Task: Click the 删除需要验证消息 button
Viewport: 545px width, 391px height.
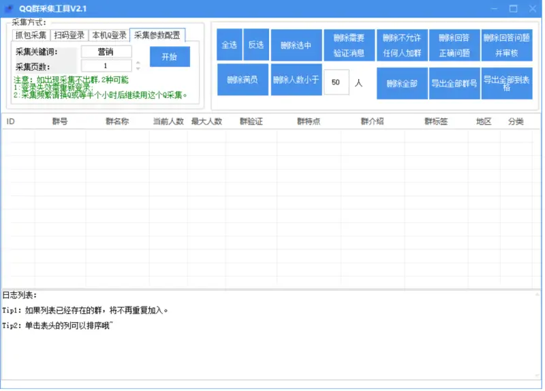Action: click(x=349, y=46)
